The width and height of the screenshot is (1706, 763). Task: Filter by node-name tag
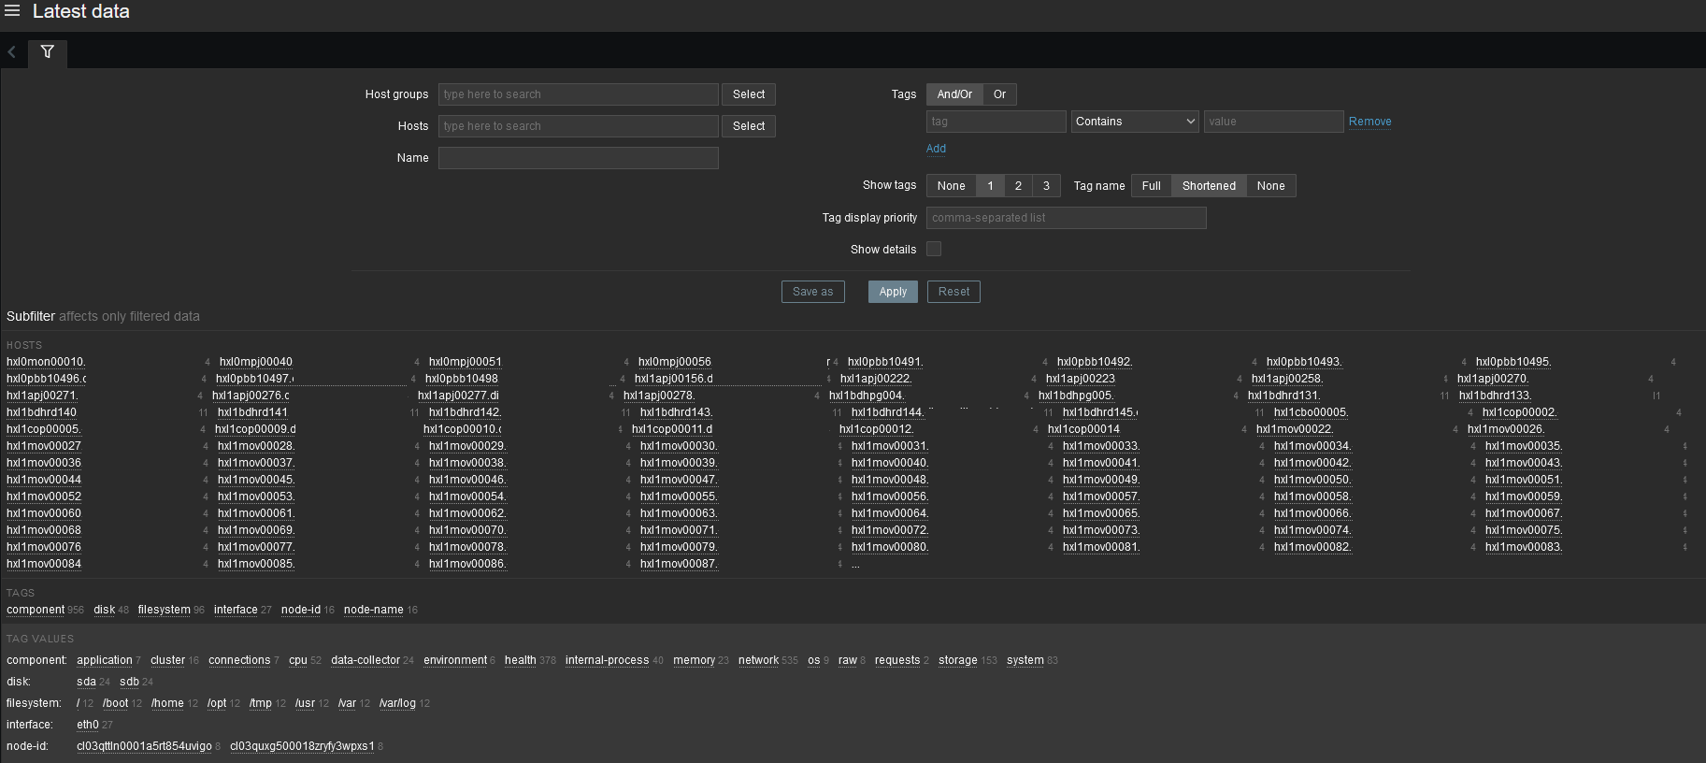coord(373,610)
